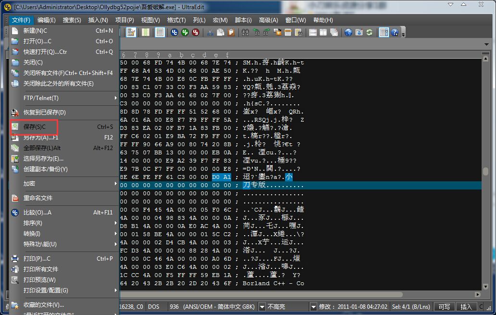Expand the 特殊功能(U) submenu
This screenshot has height=315, width=496.
(63, 244)
